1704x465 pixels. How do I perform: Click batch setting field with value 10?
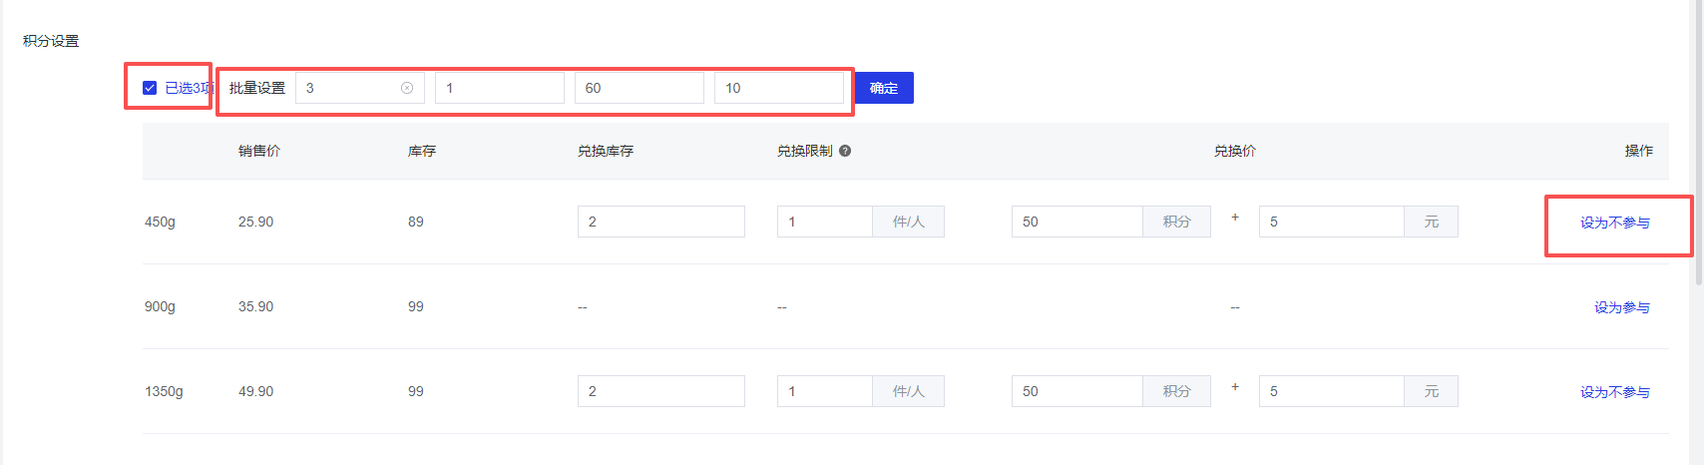pos(778,88)
